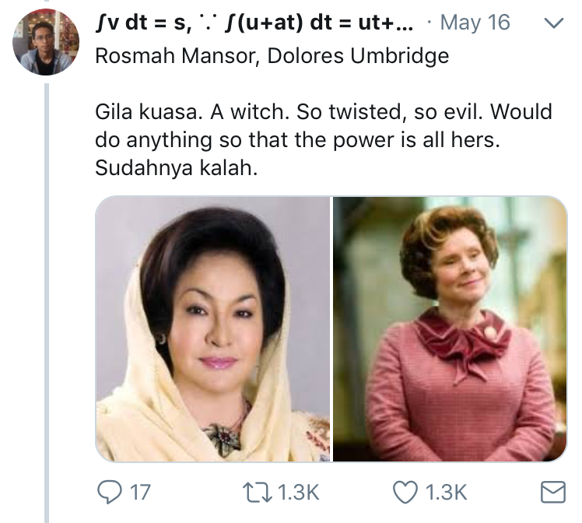Open the May 16 timestamp link
Screen dimensions: 582x523
coord(474,23)
